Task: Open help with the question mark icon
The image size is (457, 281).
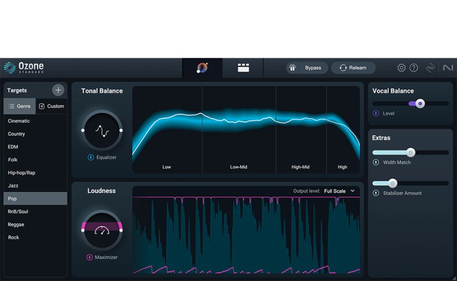Action: pos(414,68)
